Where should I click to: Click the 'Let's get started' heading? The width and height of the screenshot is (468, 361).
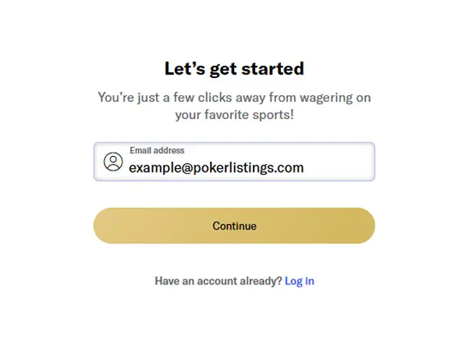[x=234, y=69]
